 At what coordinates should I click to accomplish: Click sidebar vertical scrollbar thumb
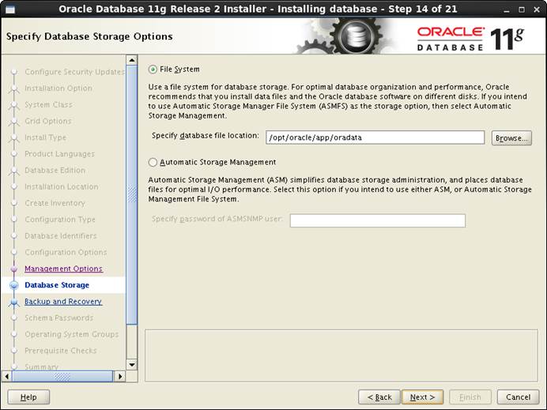click(132, 194)
